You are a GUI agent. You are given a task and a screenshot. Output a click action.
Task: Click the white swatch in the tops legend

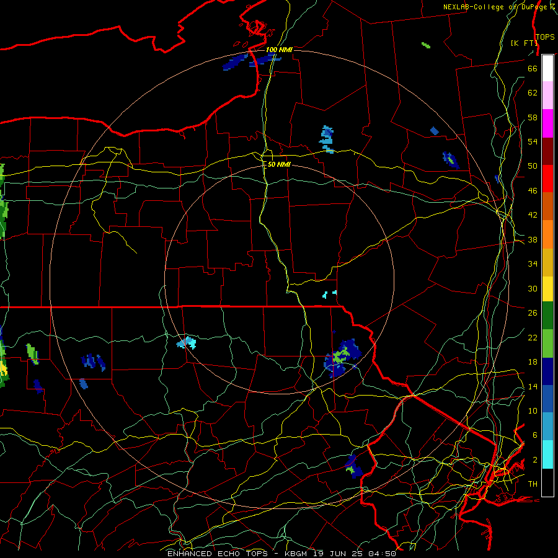[547, 68]
